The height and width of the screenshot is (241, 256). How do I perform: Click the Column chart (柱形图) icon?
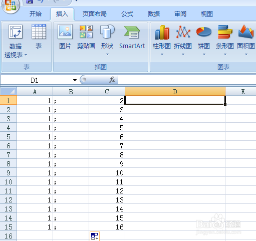tap(162, 32)
